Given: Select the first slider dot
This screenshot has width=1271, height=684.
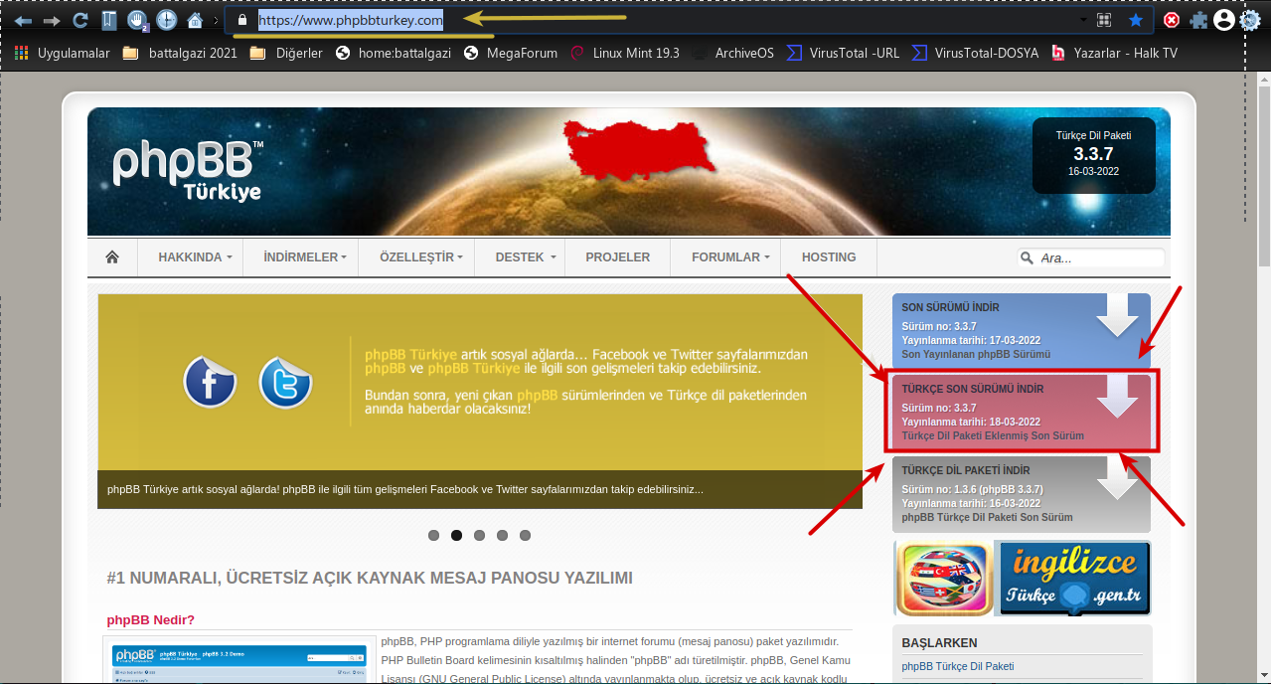Looking at the screenshot, I should pos(433,535).
